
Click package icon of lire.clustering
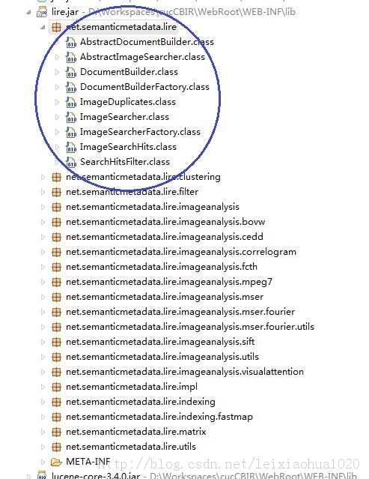(x=56, y=177)
